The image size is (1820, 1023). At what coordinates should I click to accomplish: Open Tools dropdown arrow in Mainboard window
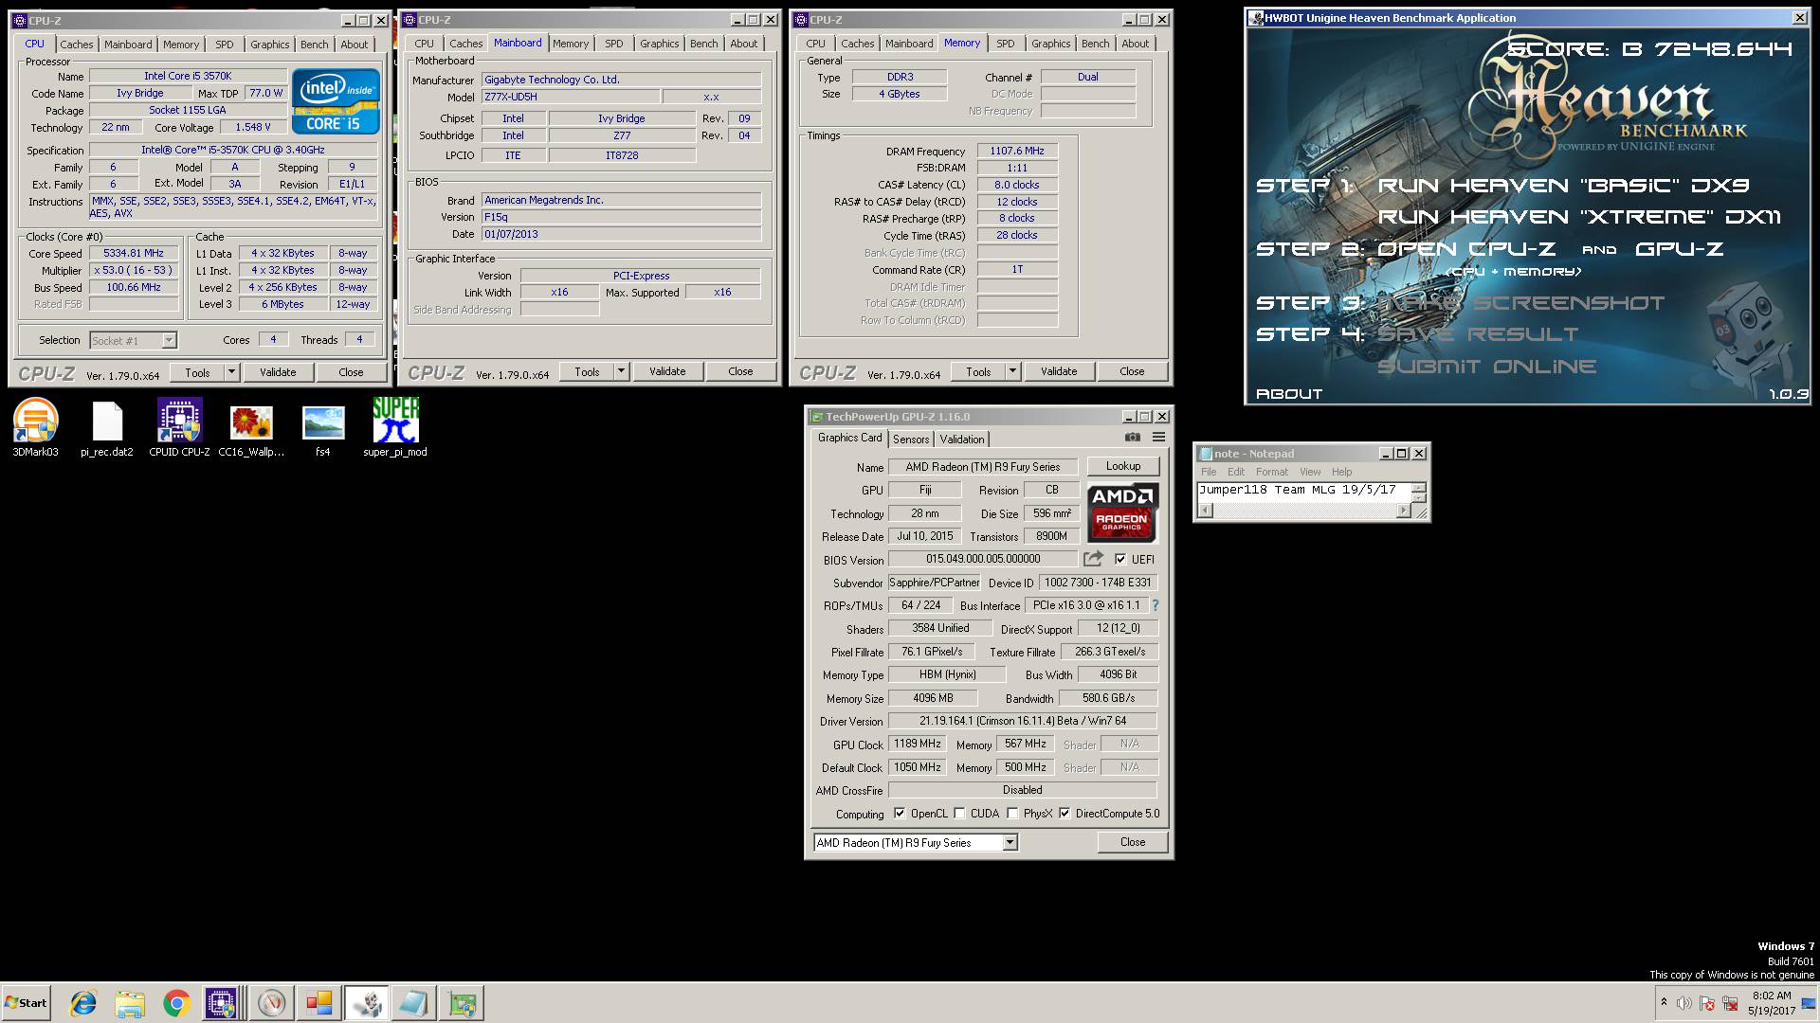621,371
